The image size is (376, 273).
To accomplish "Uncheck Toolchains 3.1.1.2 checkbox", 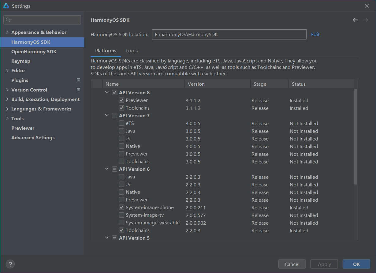I will [x=121, y=108].
